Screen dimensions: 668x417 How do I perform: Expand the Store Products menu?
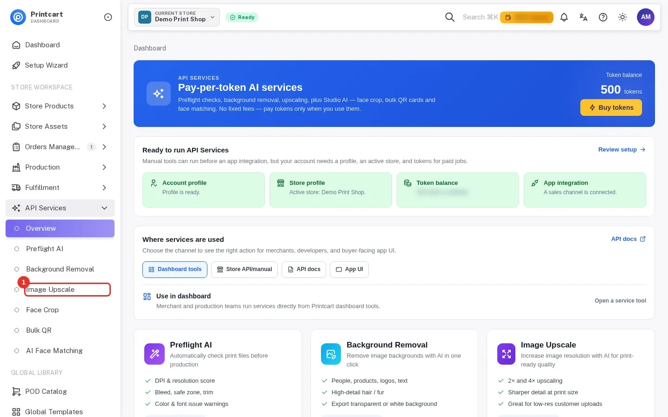[x=60, y=106]
